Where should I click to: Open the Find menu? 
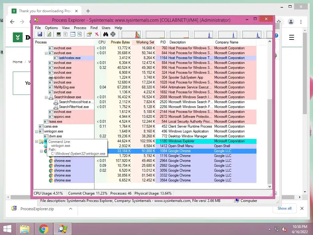click(x=94, y=28)
